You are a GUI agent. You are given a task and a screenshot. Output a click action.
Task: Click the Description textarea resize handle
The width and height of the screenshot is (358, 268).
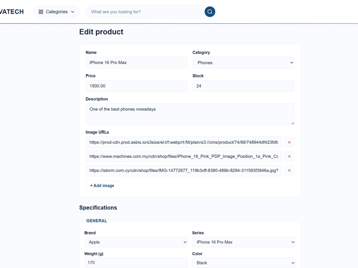(292, 123)
